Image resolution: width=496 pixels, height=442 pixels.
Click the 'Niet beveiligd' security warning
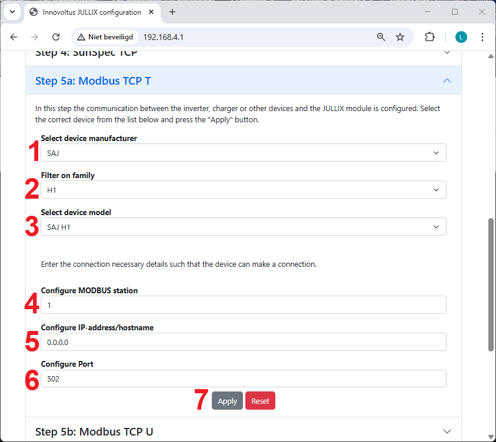[106, 37]
